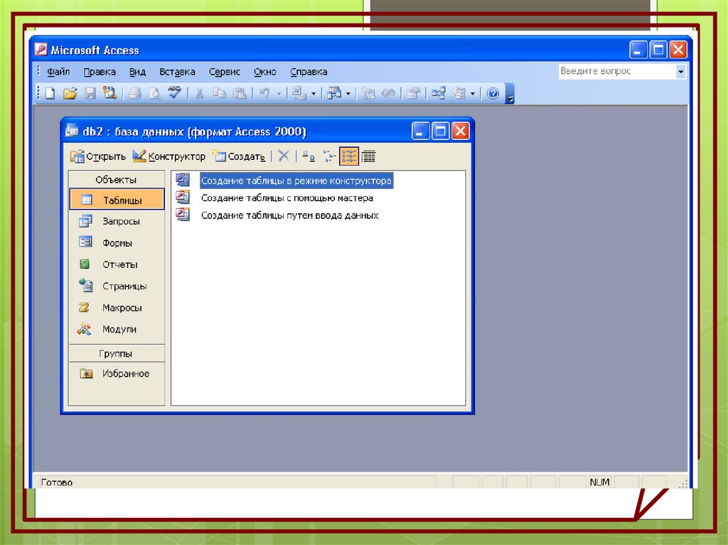Switch to Details view icon

[x=369, y=156]
